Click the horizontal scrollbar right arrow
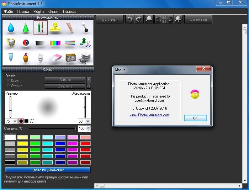 pos(240,186)
